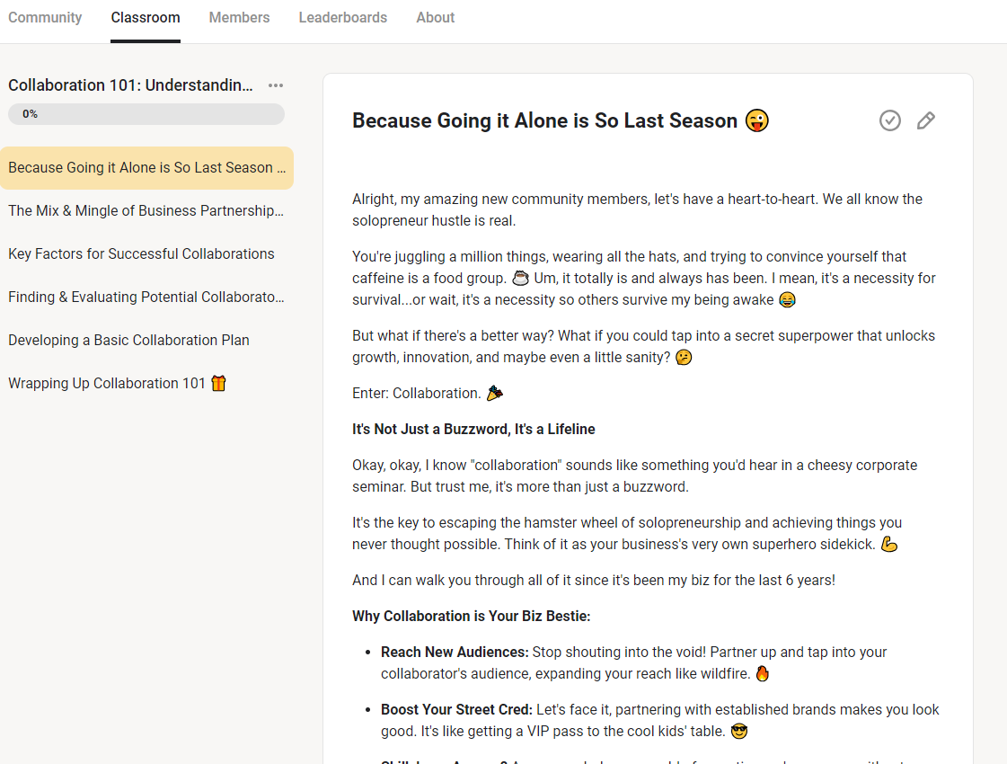Click the lesson heading Because Going it Alone
1007x764 pixels.
point(544,120)
